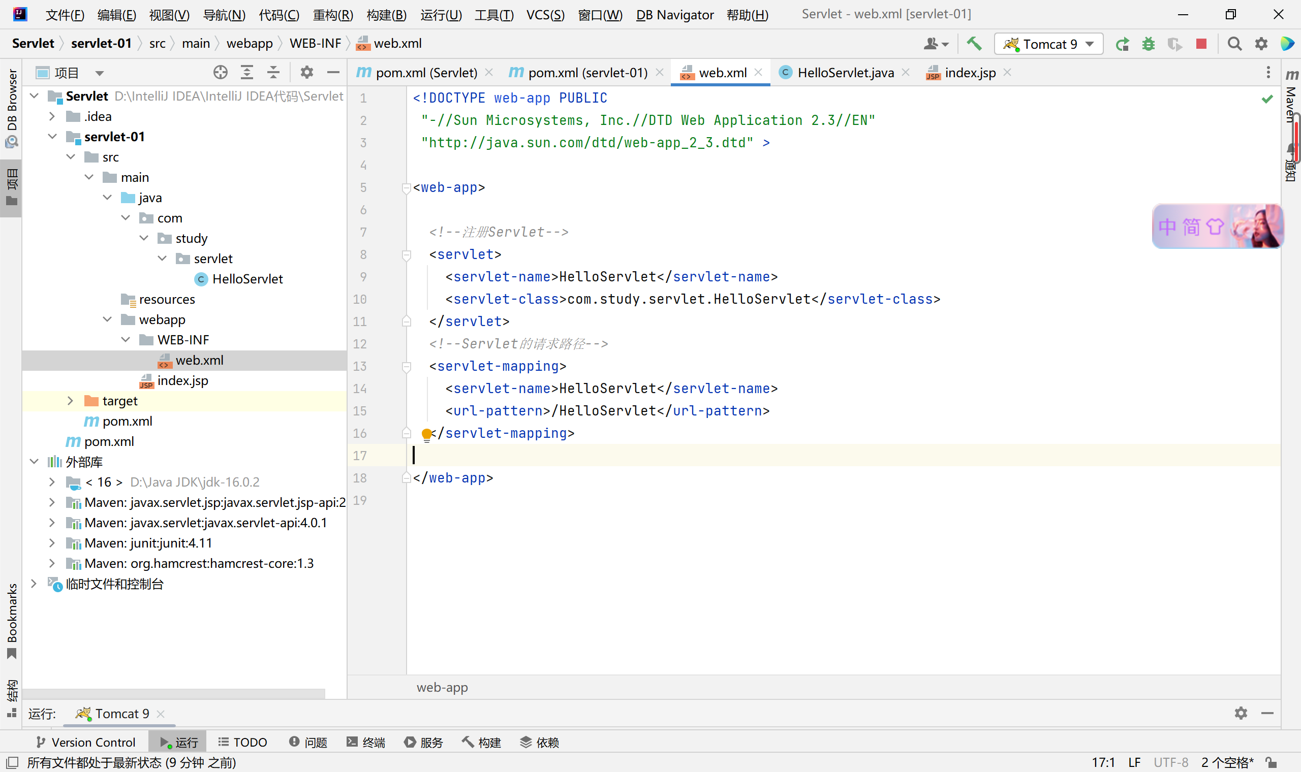This screenshot has height=772, width=1301.
Task: Switch to HelloServlet.java editor tab
Action: click(x=845, y=72)
